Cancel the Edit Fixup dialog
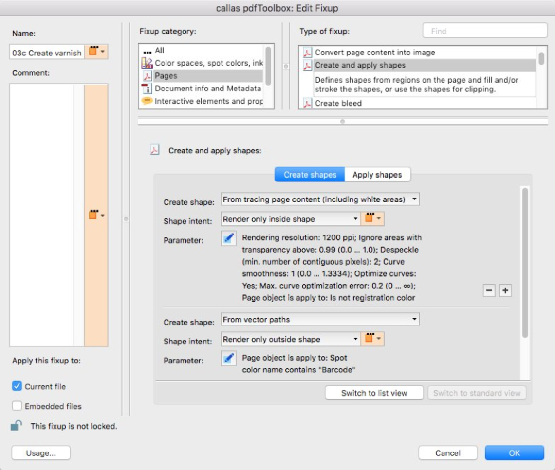The image size is (555, 470). pyautogui.click(x=448, y=453)
